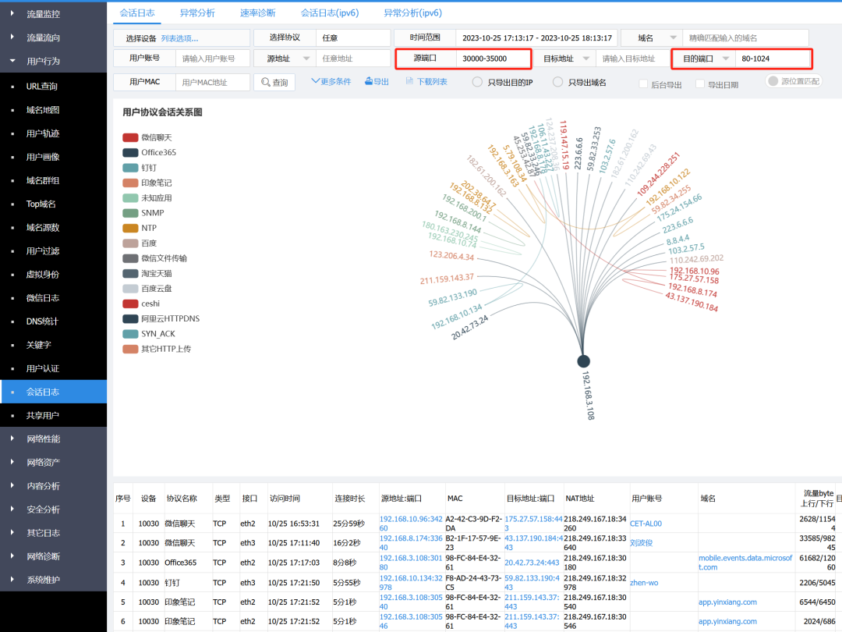Viewport: 842px width, 632px height.
Task: Click the 钉钉 legend color swatch
Action: 130,168
